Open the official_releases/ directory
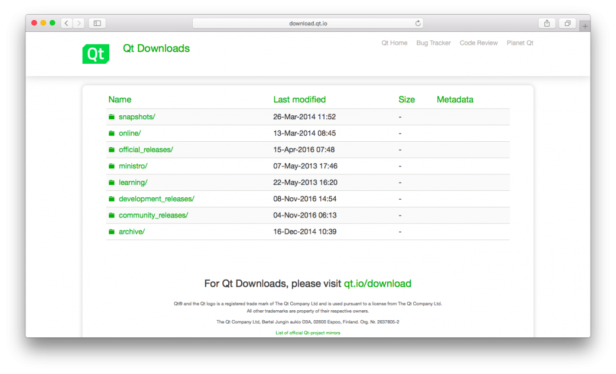Screen dimensions: 616x374 click(x=145, y=150)
